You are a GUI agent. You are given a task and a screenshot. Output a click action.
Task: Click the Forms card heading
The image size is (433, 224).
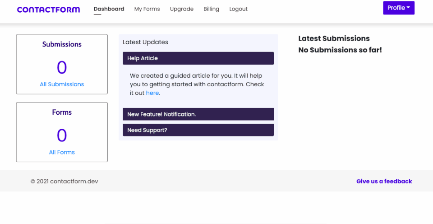tap(62, 112)
